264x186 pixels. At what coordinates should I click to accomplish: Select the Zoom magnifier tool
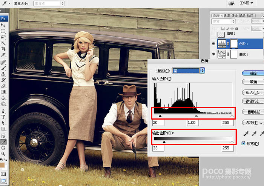point(3,154)
